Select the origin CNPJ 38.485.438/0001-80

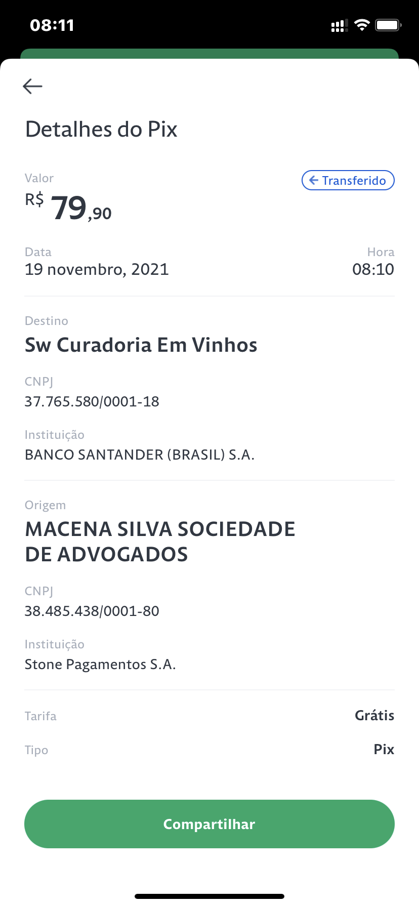pos(92,611)
